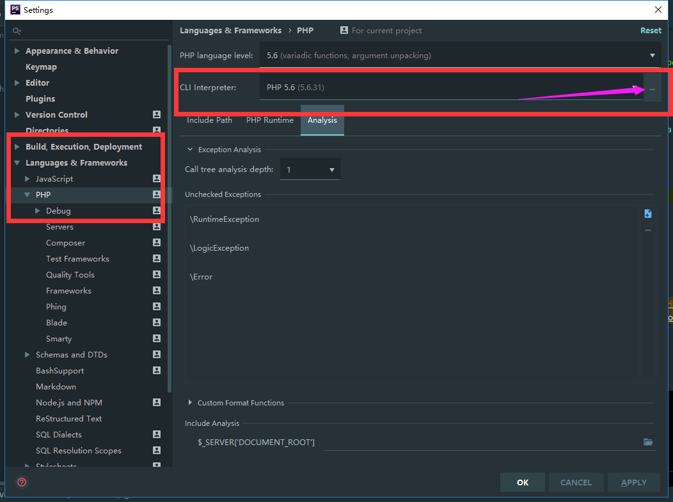Viewport: 673px width, 502px height.
Task: Click the project-level icon beside BashSupport
Action: [x=157, y=370]
